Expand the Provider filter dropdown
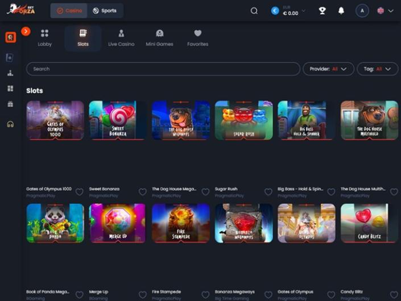The image size is (401, 301). [328, 69]
